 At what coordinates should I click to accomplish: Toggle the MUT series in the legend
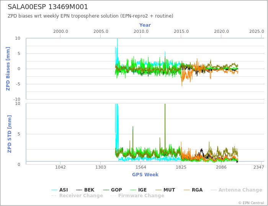(x=165, y=190)
